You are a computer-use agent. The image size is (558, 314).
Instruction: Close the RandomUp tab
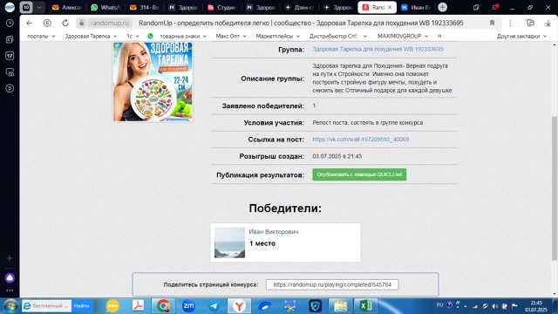pyautogui.click(x=390, y=7)
